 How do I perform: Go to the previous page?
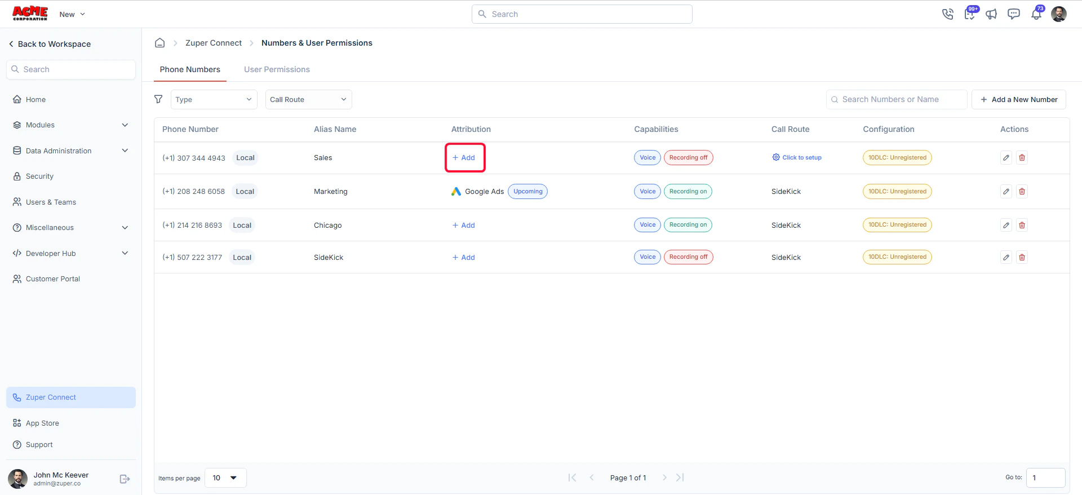pos(592,478)
